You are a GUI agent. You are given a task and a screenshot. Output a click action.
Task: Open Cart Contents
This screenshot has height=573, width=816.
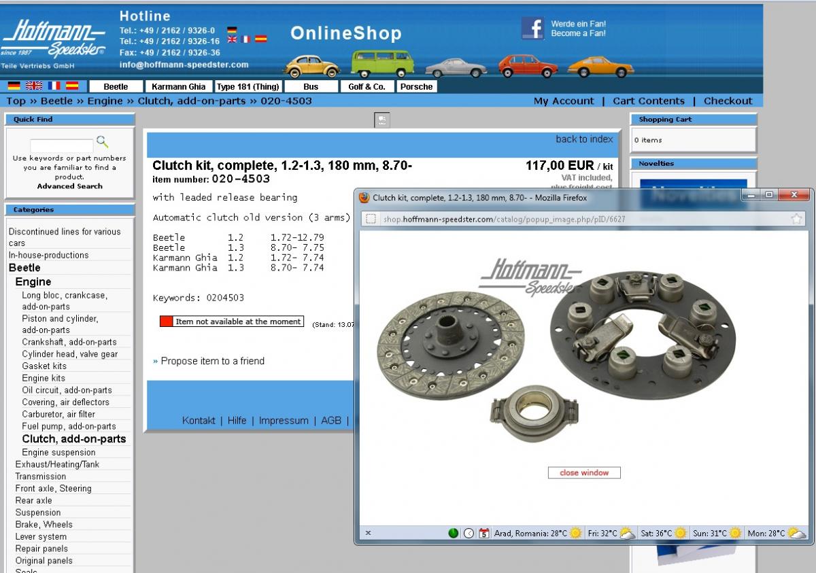coord(649,101)
